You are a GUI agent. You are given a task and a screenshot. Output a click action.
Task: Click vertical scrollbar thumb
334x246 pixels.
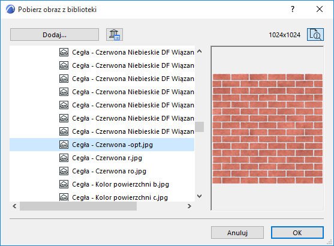199,127
